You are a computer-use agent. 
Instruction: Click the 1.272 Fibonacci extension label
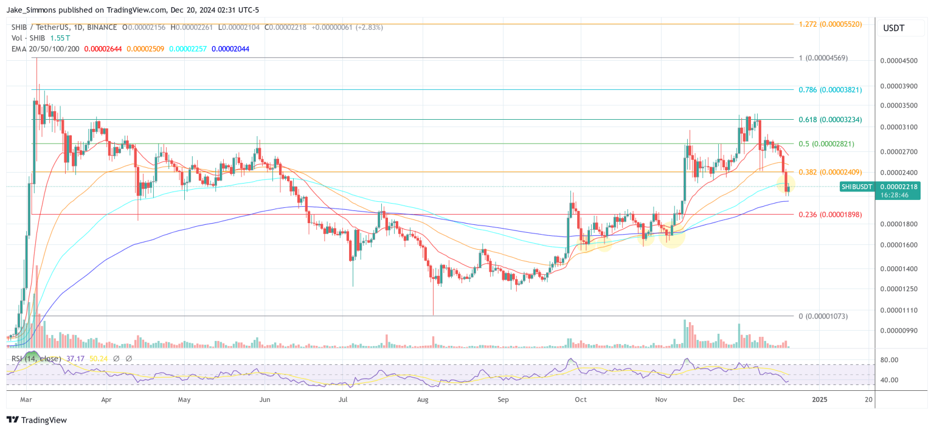831,25
